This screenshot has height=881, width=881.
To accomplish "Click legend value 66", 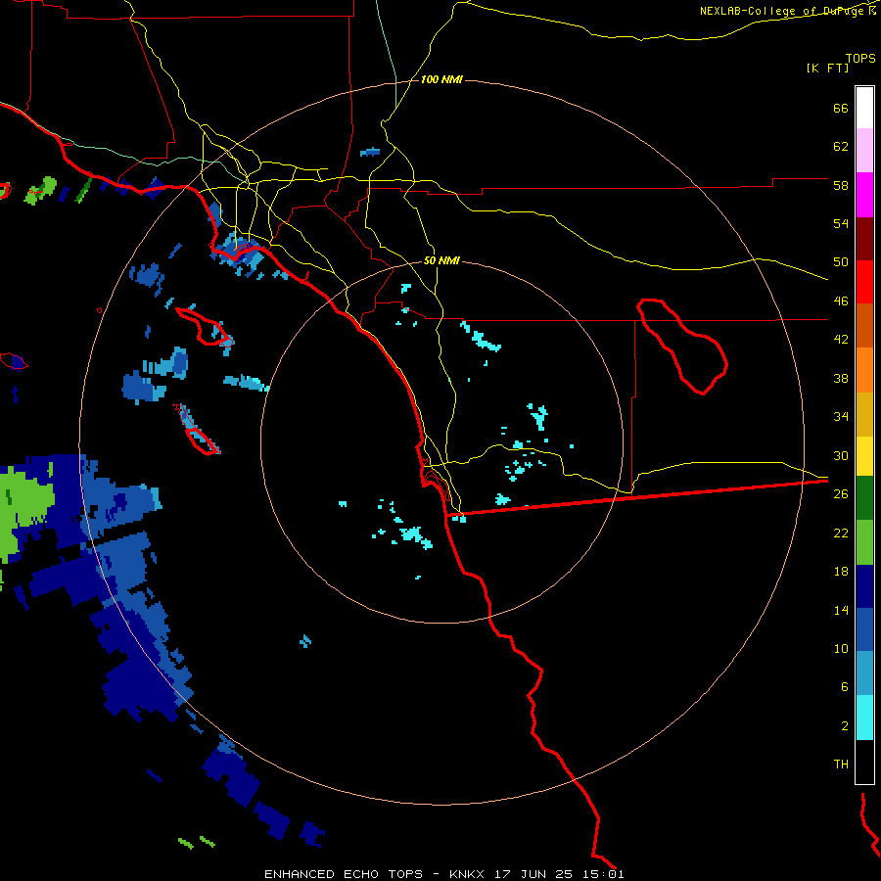I will pos(841,108).
